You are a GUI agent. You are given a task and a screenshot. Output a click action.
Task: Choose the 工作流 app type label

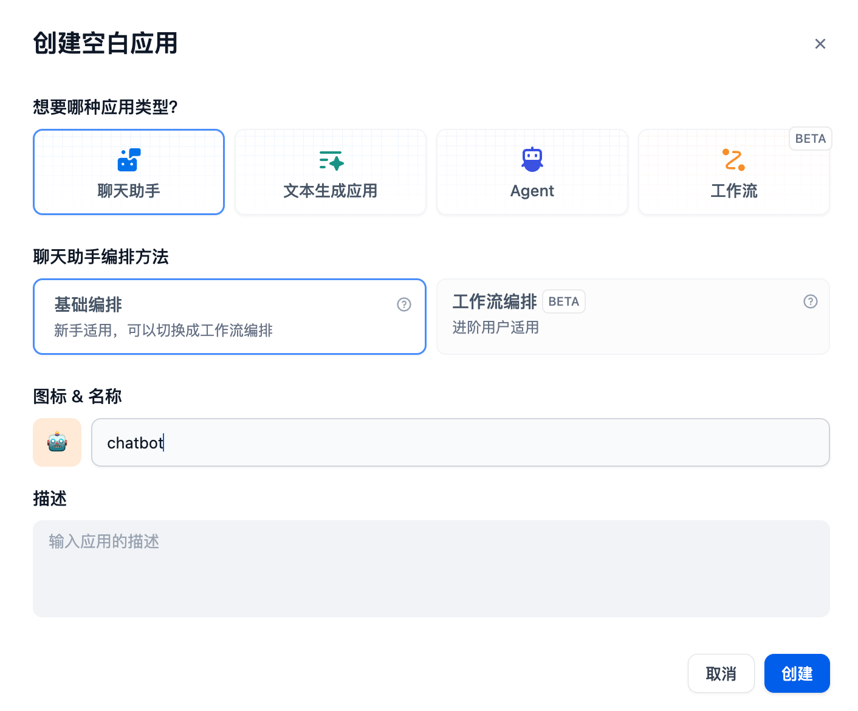734,191
